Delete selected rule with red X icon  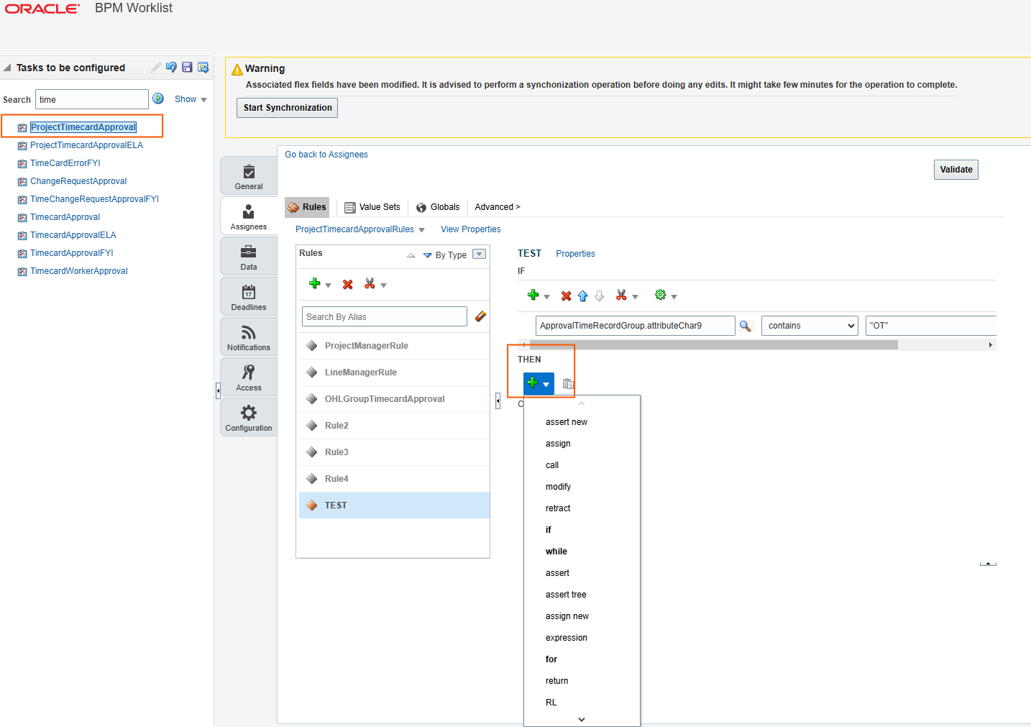pos(348,283)
